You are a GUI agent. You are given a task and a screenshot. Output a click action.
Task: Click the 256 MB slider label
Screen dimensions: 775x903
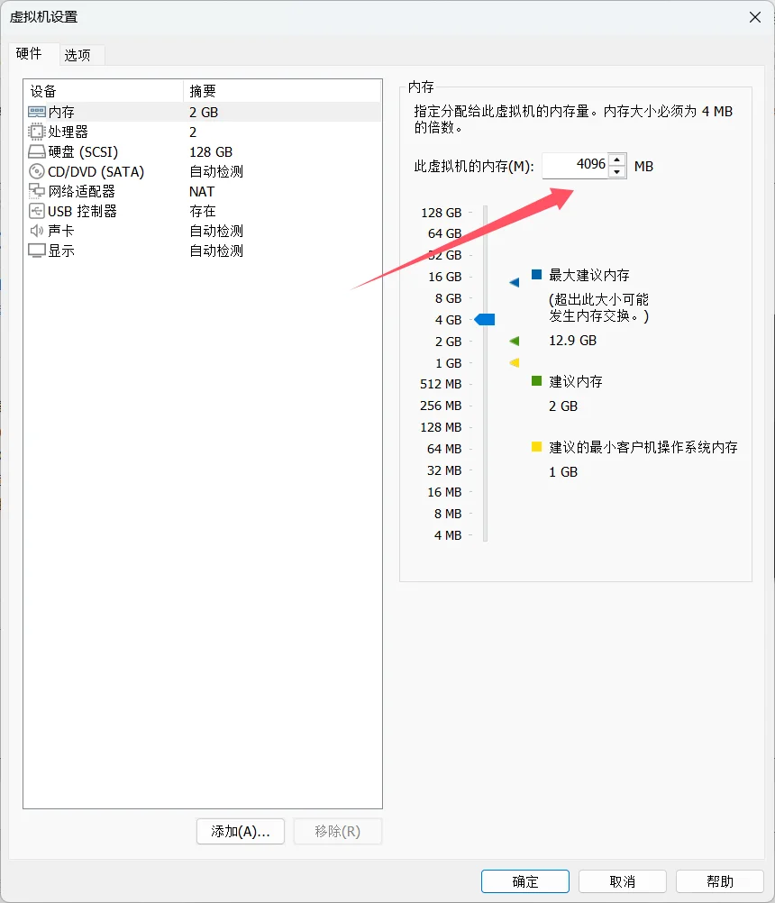441,406
